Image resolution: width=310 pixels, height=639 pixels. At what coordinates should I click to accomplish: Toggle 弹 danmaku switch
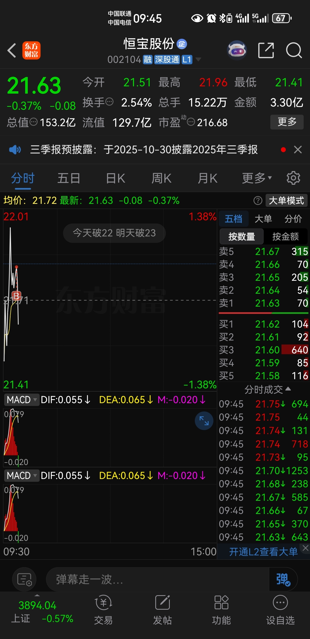[x=283, y=579]
